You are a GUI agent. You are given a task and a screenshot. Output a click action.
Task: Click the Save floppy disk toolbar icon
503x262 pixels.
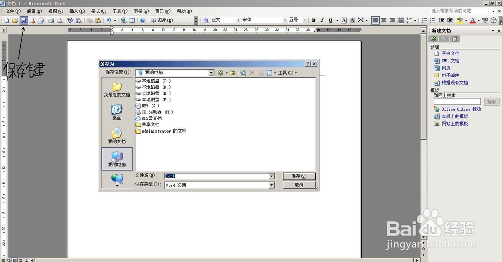pos(24,20)
